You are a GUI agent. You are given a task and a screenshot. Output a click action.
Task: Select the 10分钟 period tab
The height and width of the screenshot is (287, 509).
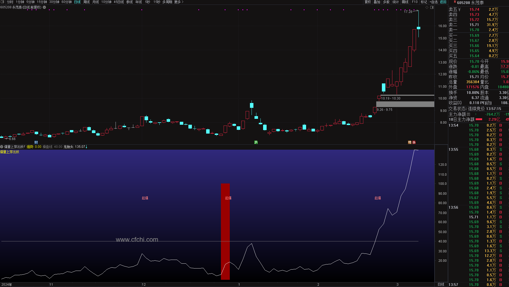coord(106,2)
